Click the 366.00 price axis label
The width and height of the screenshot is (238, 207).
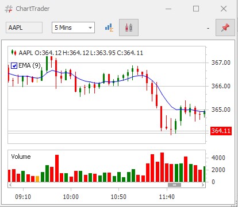coord(221,86)
